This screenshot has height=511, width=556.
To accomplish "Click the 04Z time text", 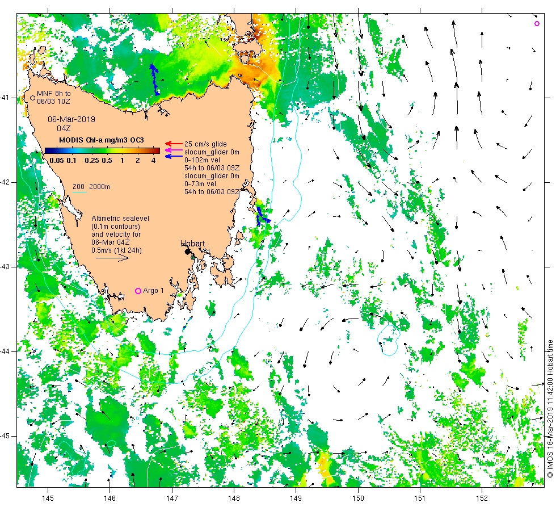I will pos(64,128).
